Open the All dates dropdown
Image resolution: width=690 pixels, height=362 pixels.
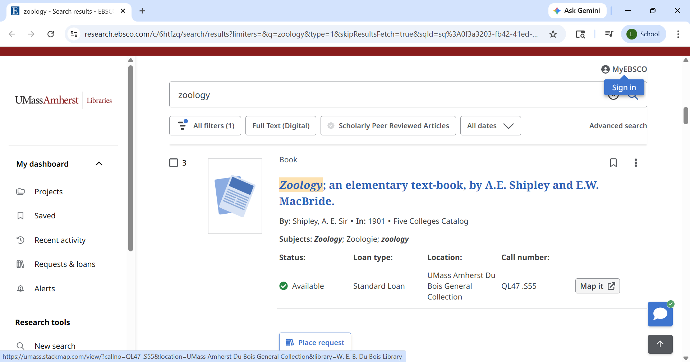pos(490,126)
